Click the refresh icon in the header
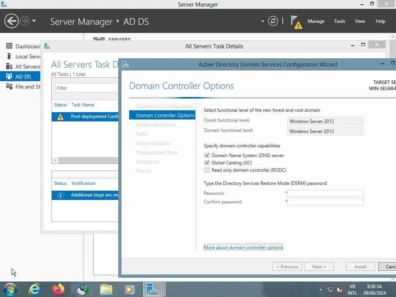 pyautogui.click(x=273, y=21)
